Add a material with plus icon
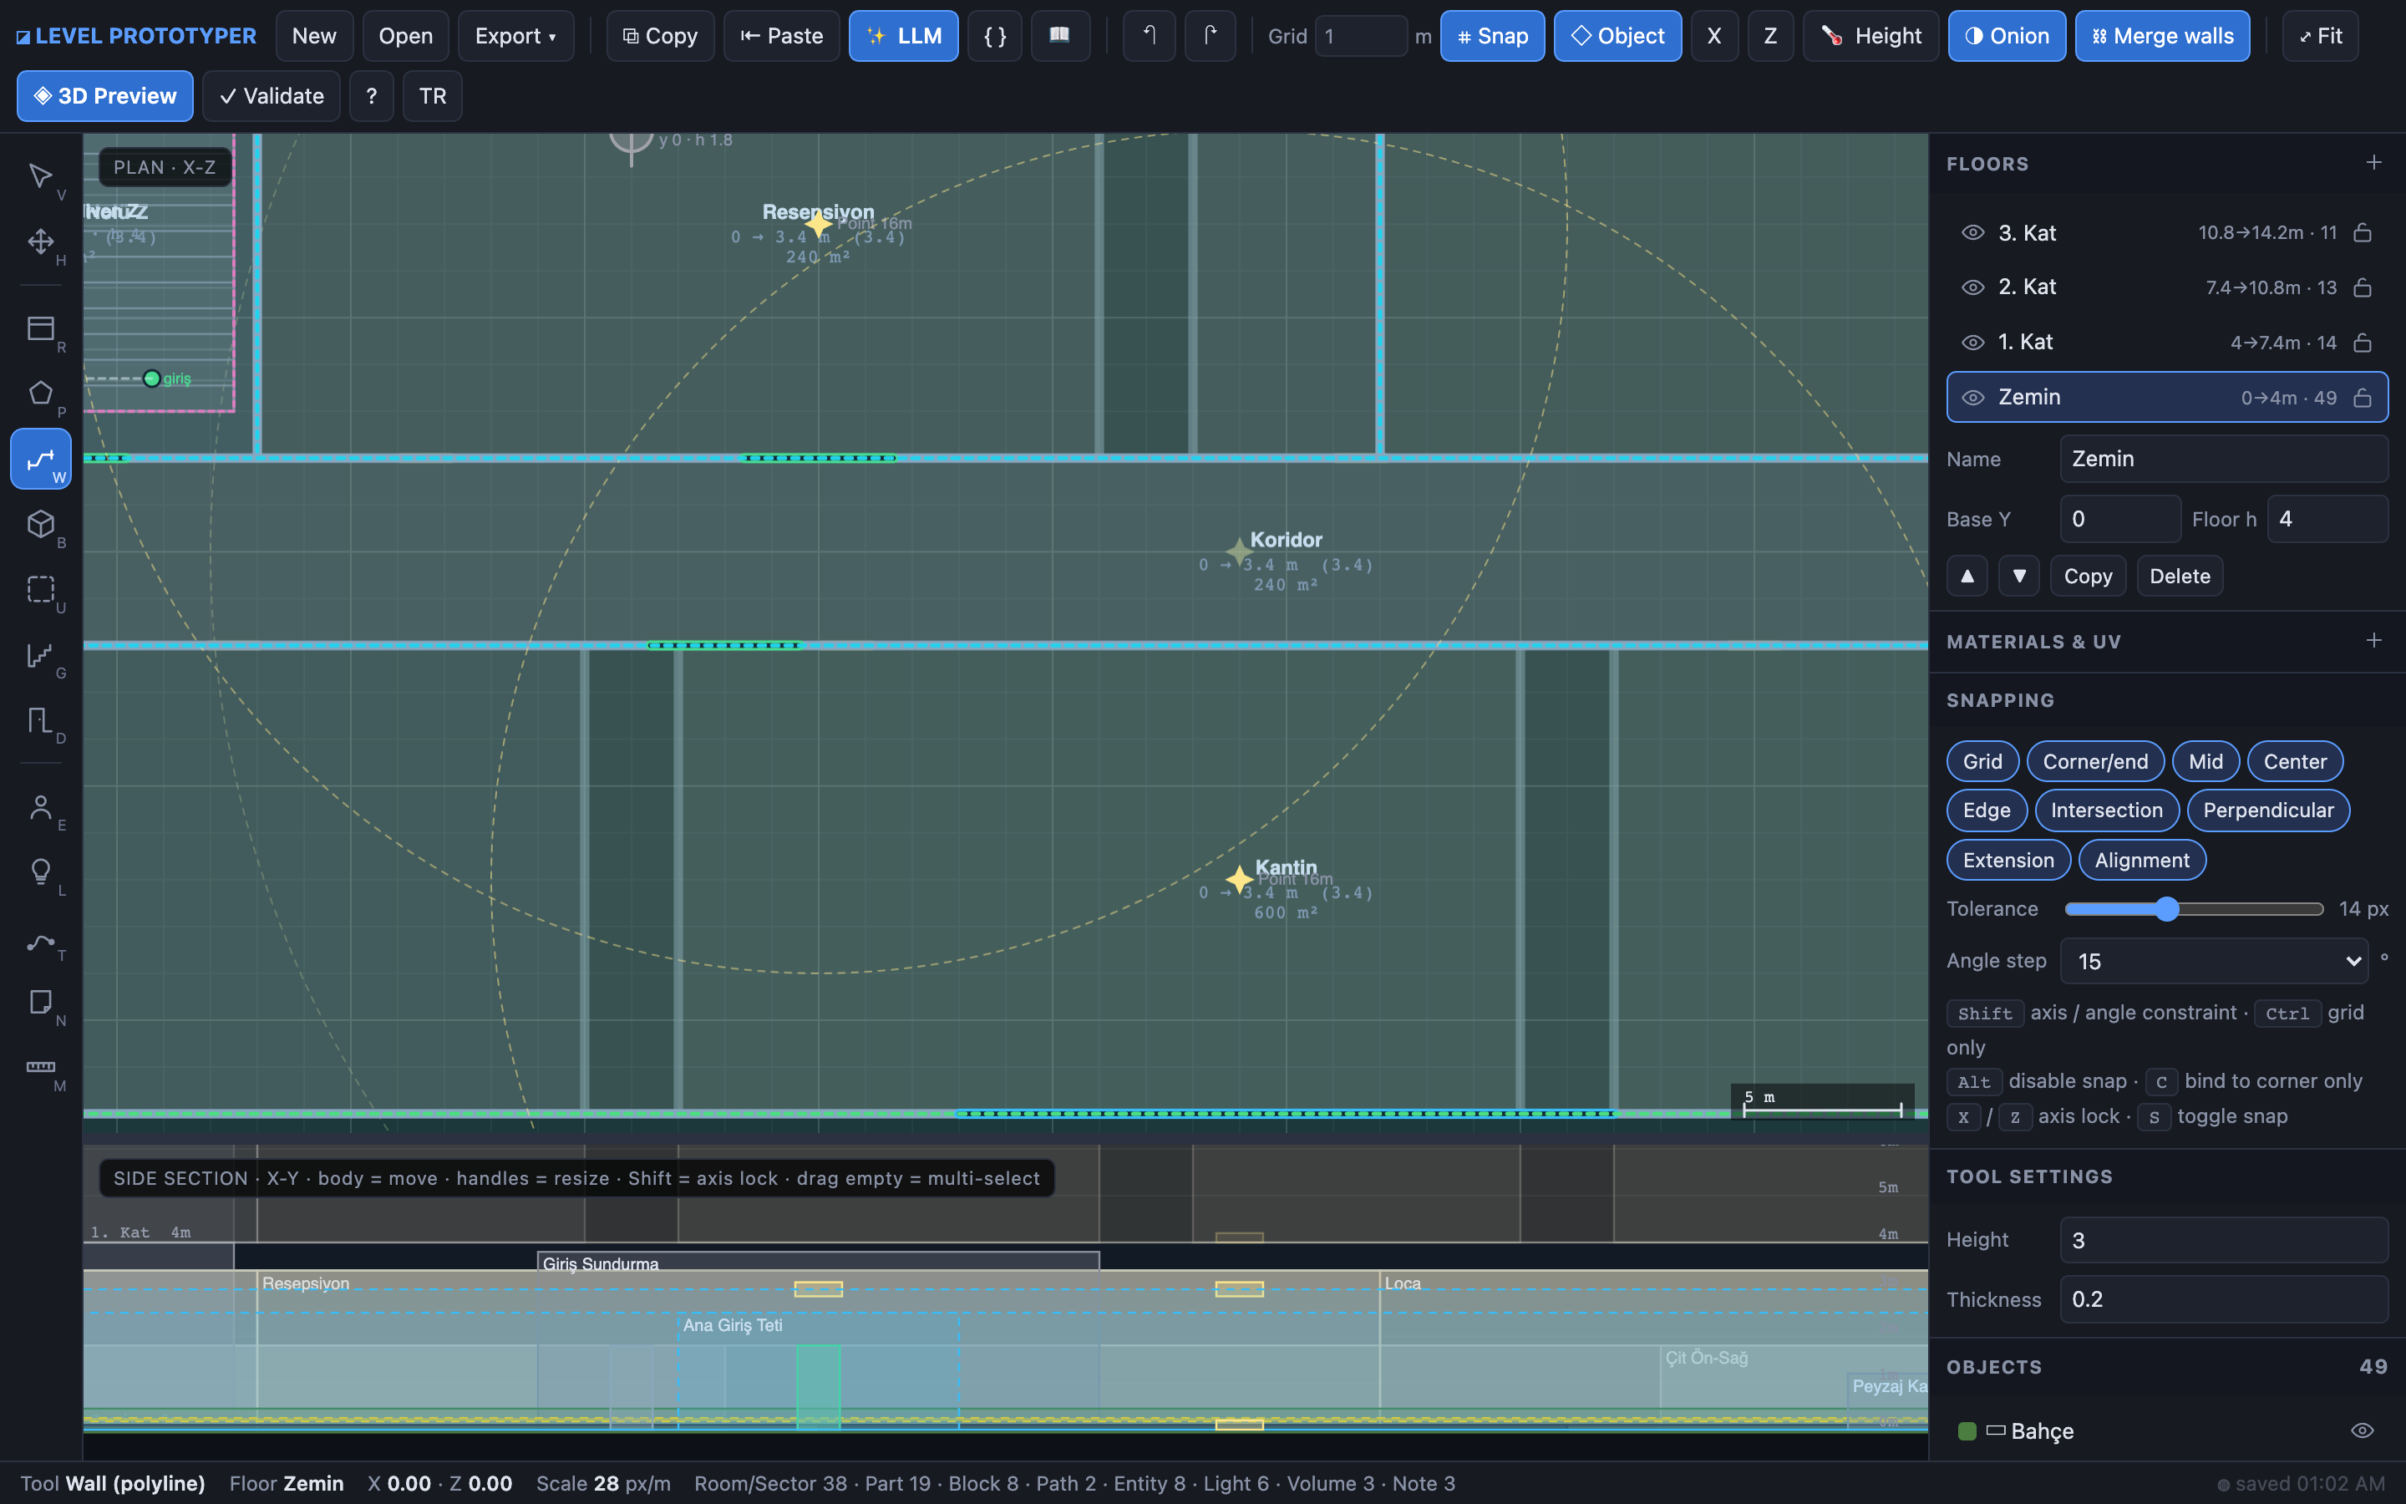The width and height of the screenshot is (2406, 1504). (2373, 641)
